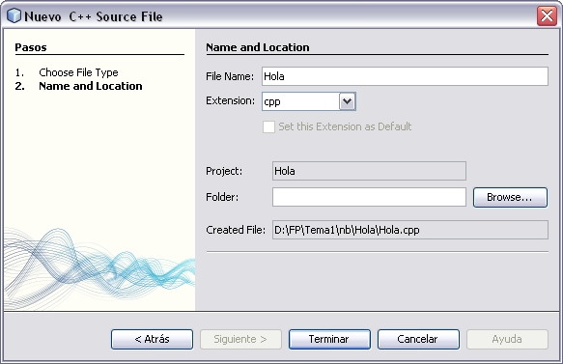The width and height of the screenshot is (563, 364).
Task: Click the Created File path field
Action: (410, 230)
